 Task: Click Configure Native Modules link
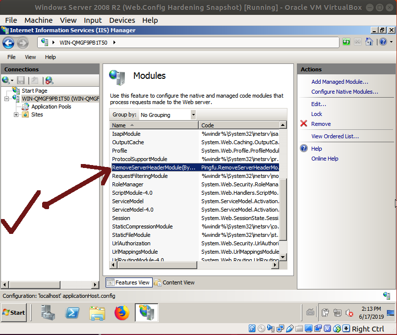(344, 92)
